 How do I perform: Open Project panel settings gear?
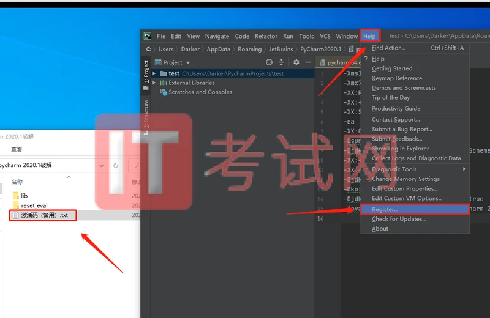pyautogui.click(x=296, y=62)
